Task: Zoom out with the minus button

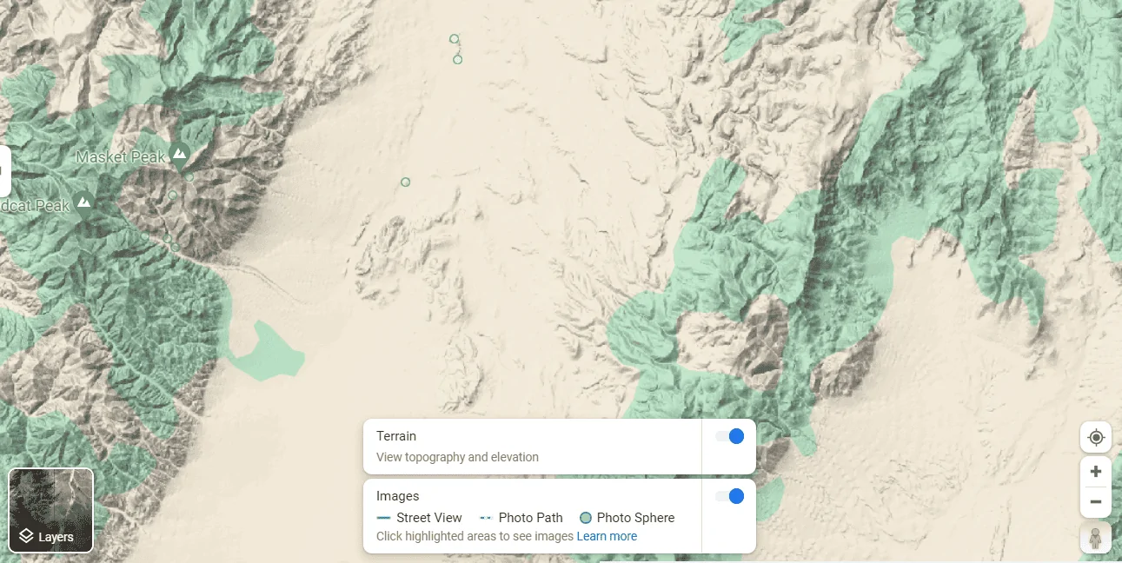Action: click(x=1096, y=502)
